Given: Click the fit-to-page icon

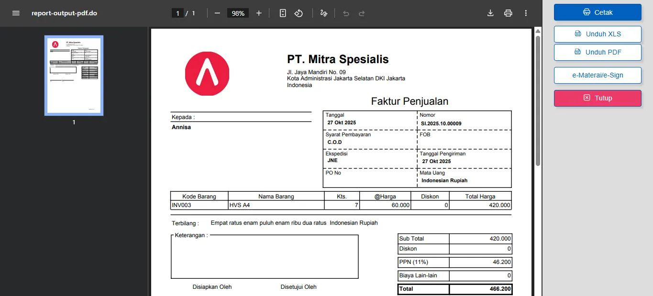Looking at the screenshot, I should [282, 13].
